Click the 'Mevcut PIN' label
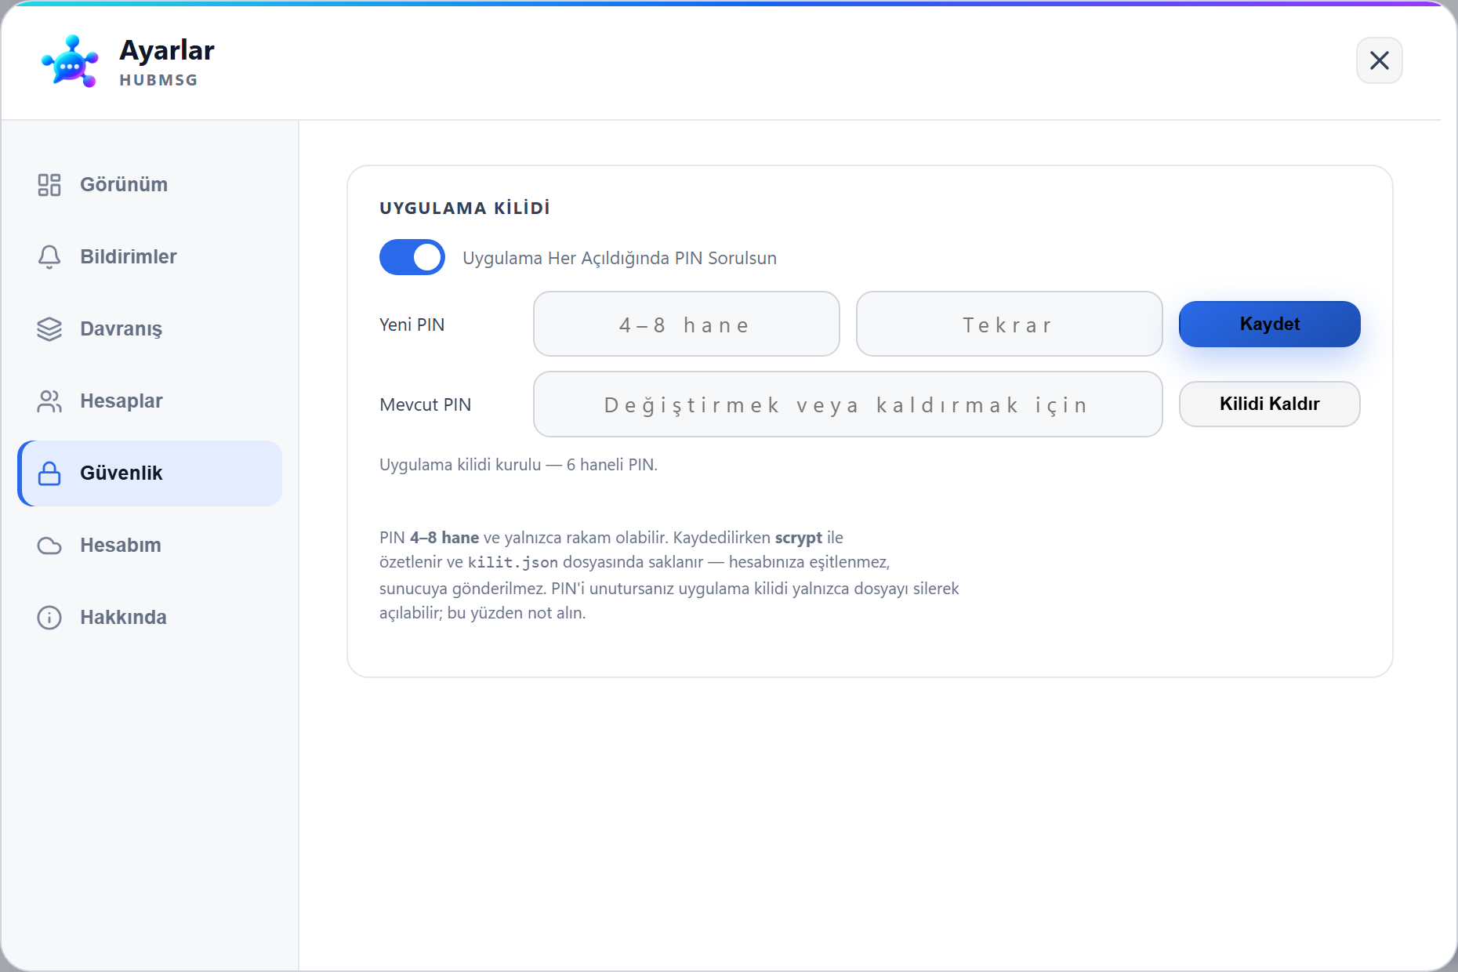The width and height of the screenshot is (1458, 972). pos(425,404)
